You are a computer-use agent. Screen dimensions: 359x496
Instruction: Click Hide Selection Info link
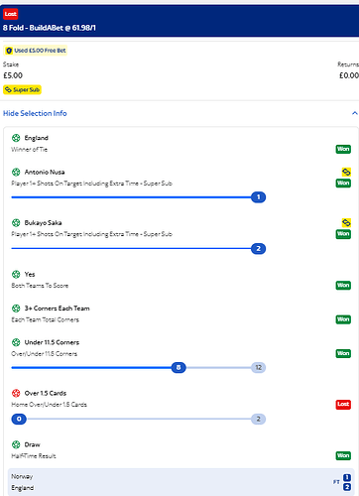[x=35, y=113]
